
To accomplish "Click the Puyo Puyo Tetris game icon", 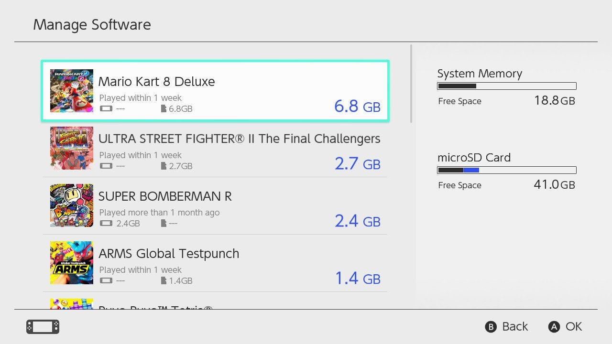I will pyautogui.click(x=72, y=304).
